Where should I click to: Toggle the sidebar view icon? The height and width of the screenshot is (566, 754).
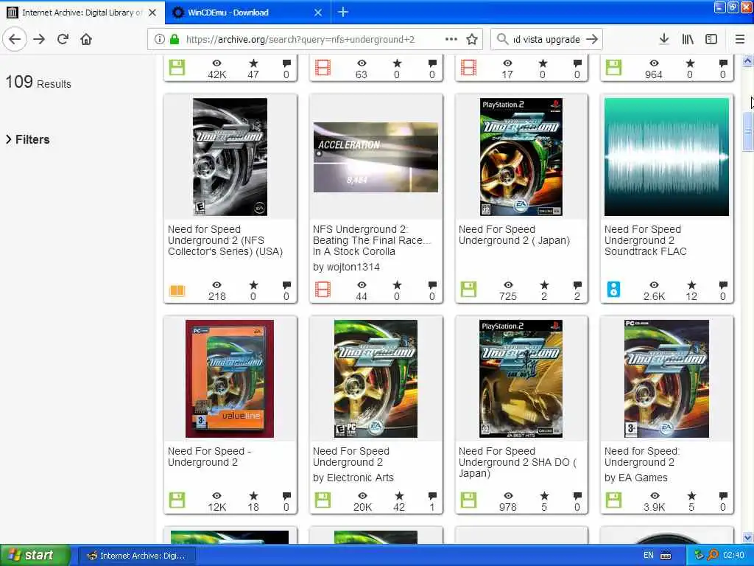(711, 39)
